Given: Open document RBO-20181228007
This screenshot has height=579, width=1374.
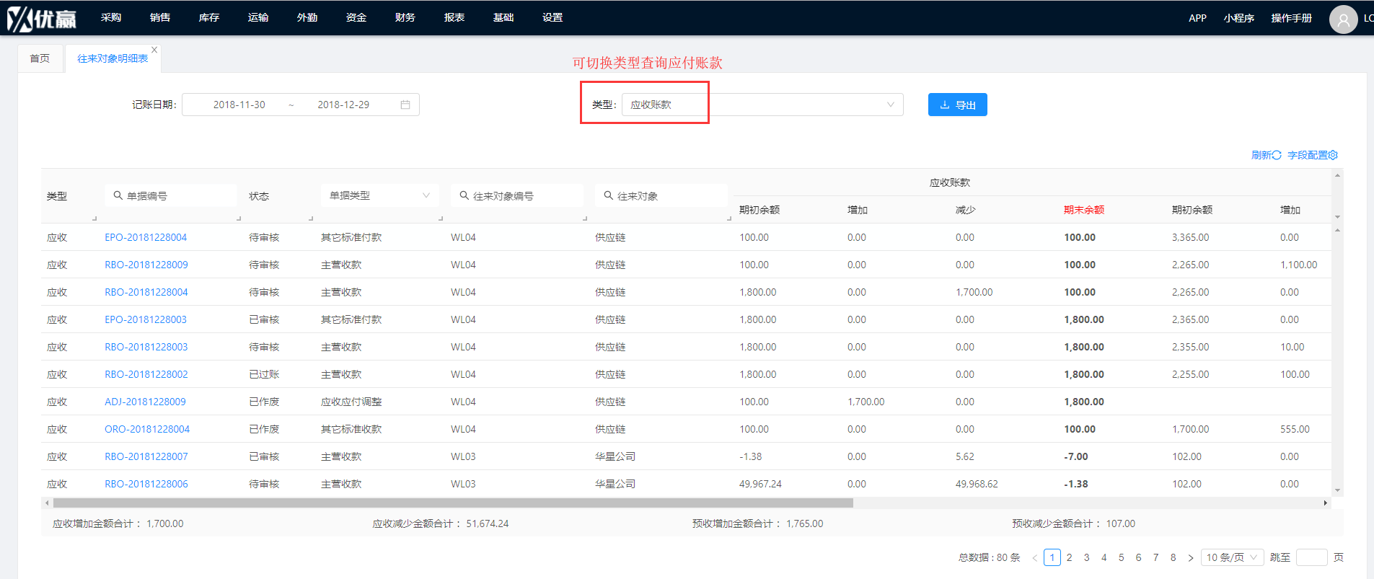Looking at the screenshot, I should 146,456.
